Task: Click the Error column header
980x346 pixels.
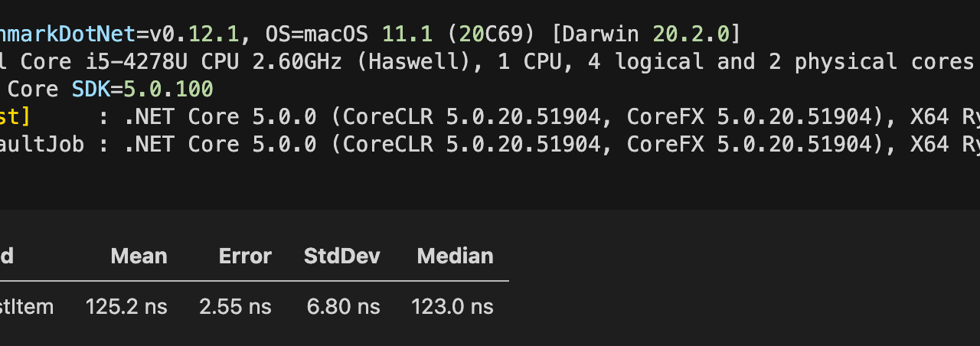Action: pyautogui.click(x=245, y=256)
